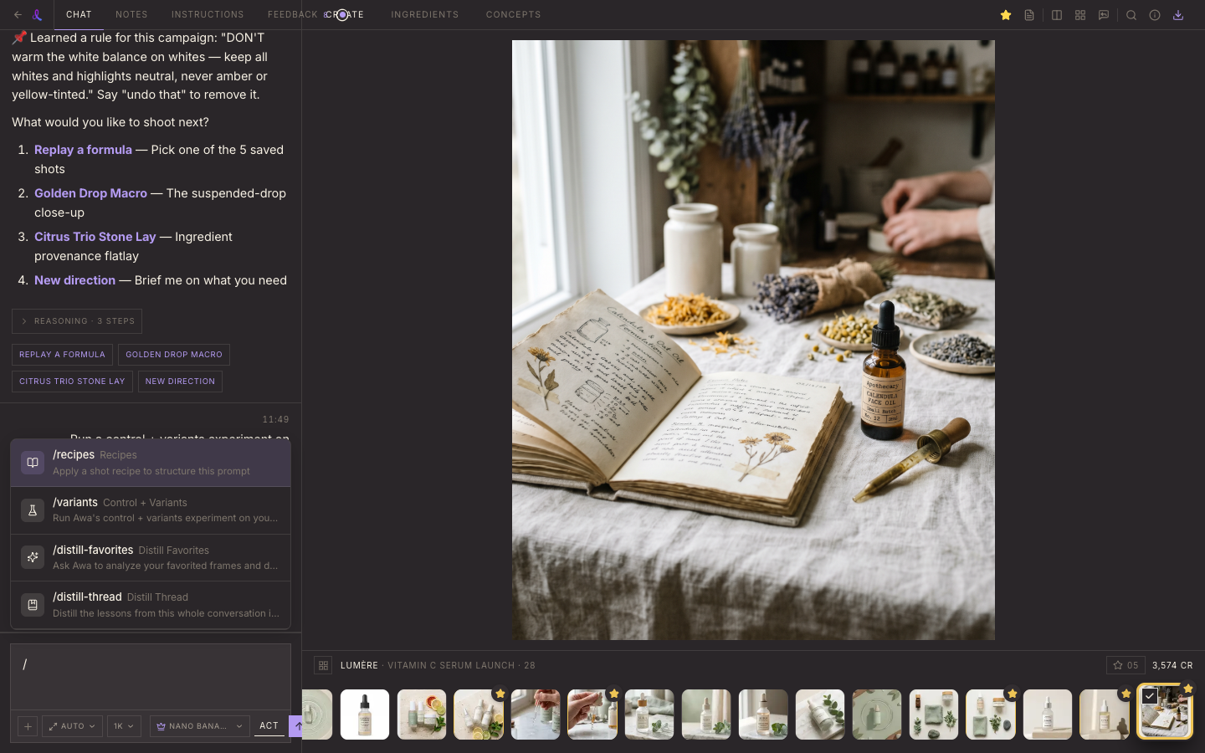Screen dimensions: 1205x753
Task: Open the FEEDBACK tab
Action: (x=292, y=15)
